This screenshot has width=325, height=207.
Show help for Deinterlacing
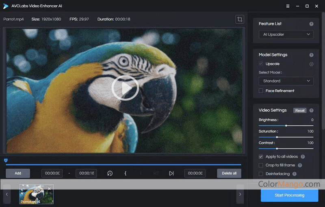click(x=294, y=174)
